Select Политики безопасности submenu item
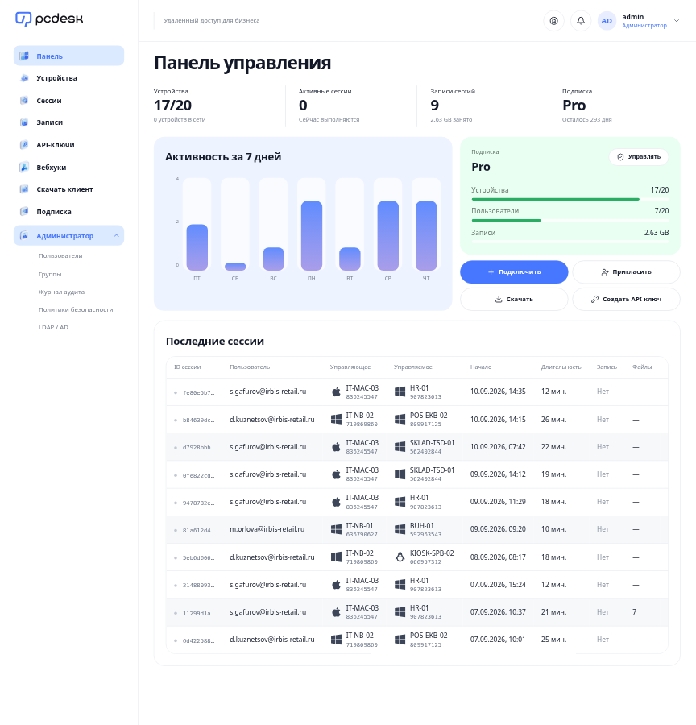The width and height of the screenshot is (696, 725). point(76,310)
